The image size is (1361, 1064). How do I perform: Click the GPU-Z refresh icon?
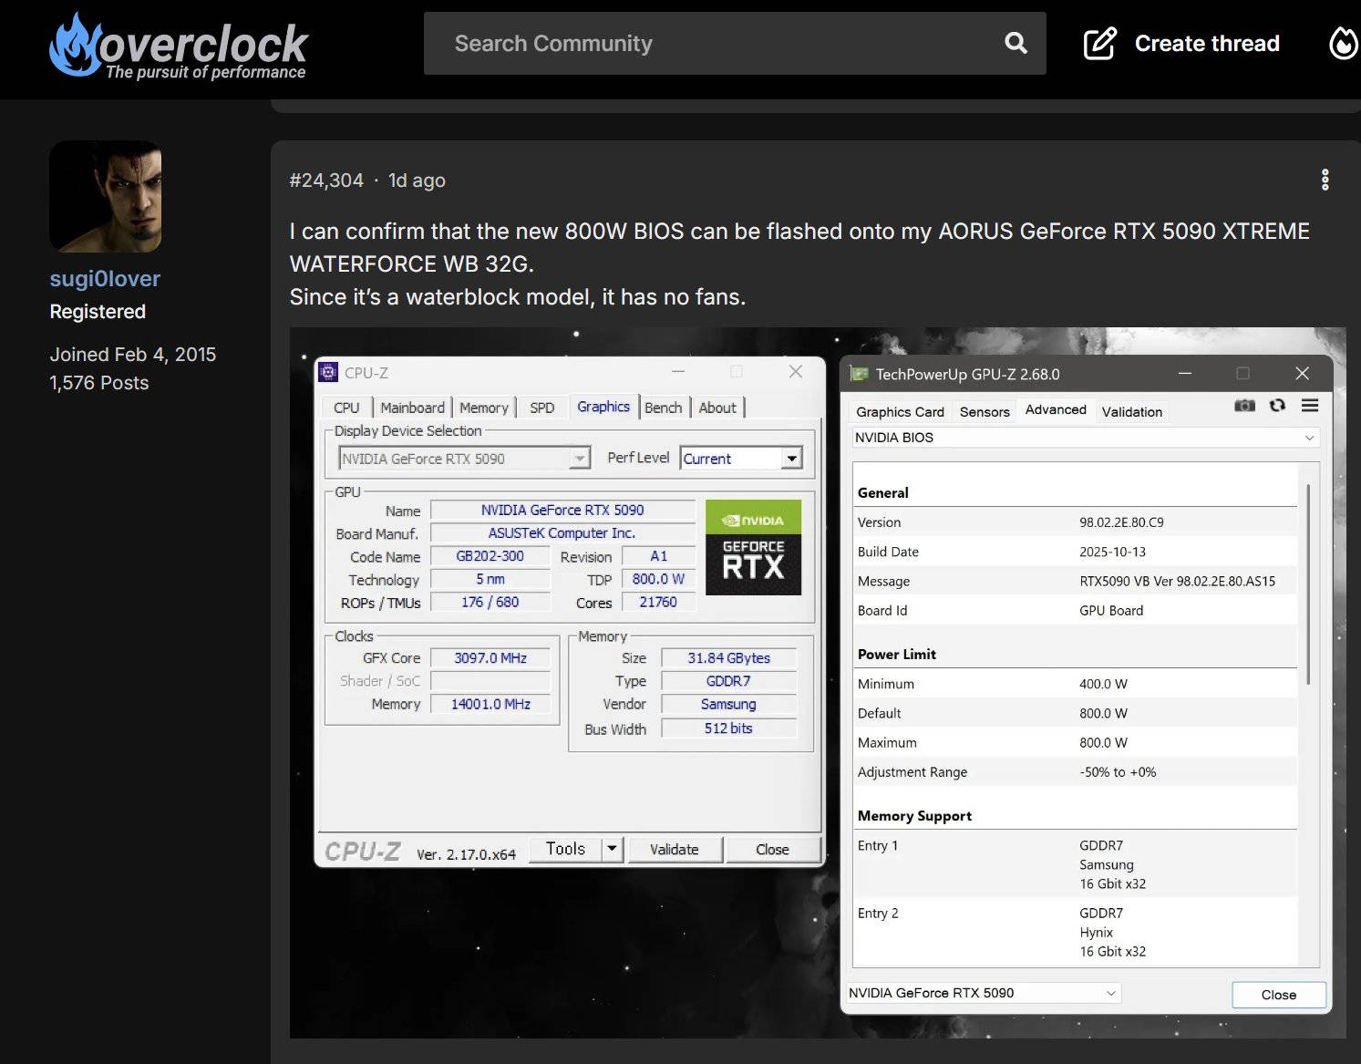[1277, 406]
